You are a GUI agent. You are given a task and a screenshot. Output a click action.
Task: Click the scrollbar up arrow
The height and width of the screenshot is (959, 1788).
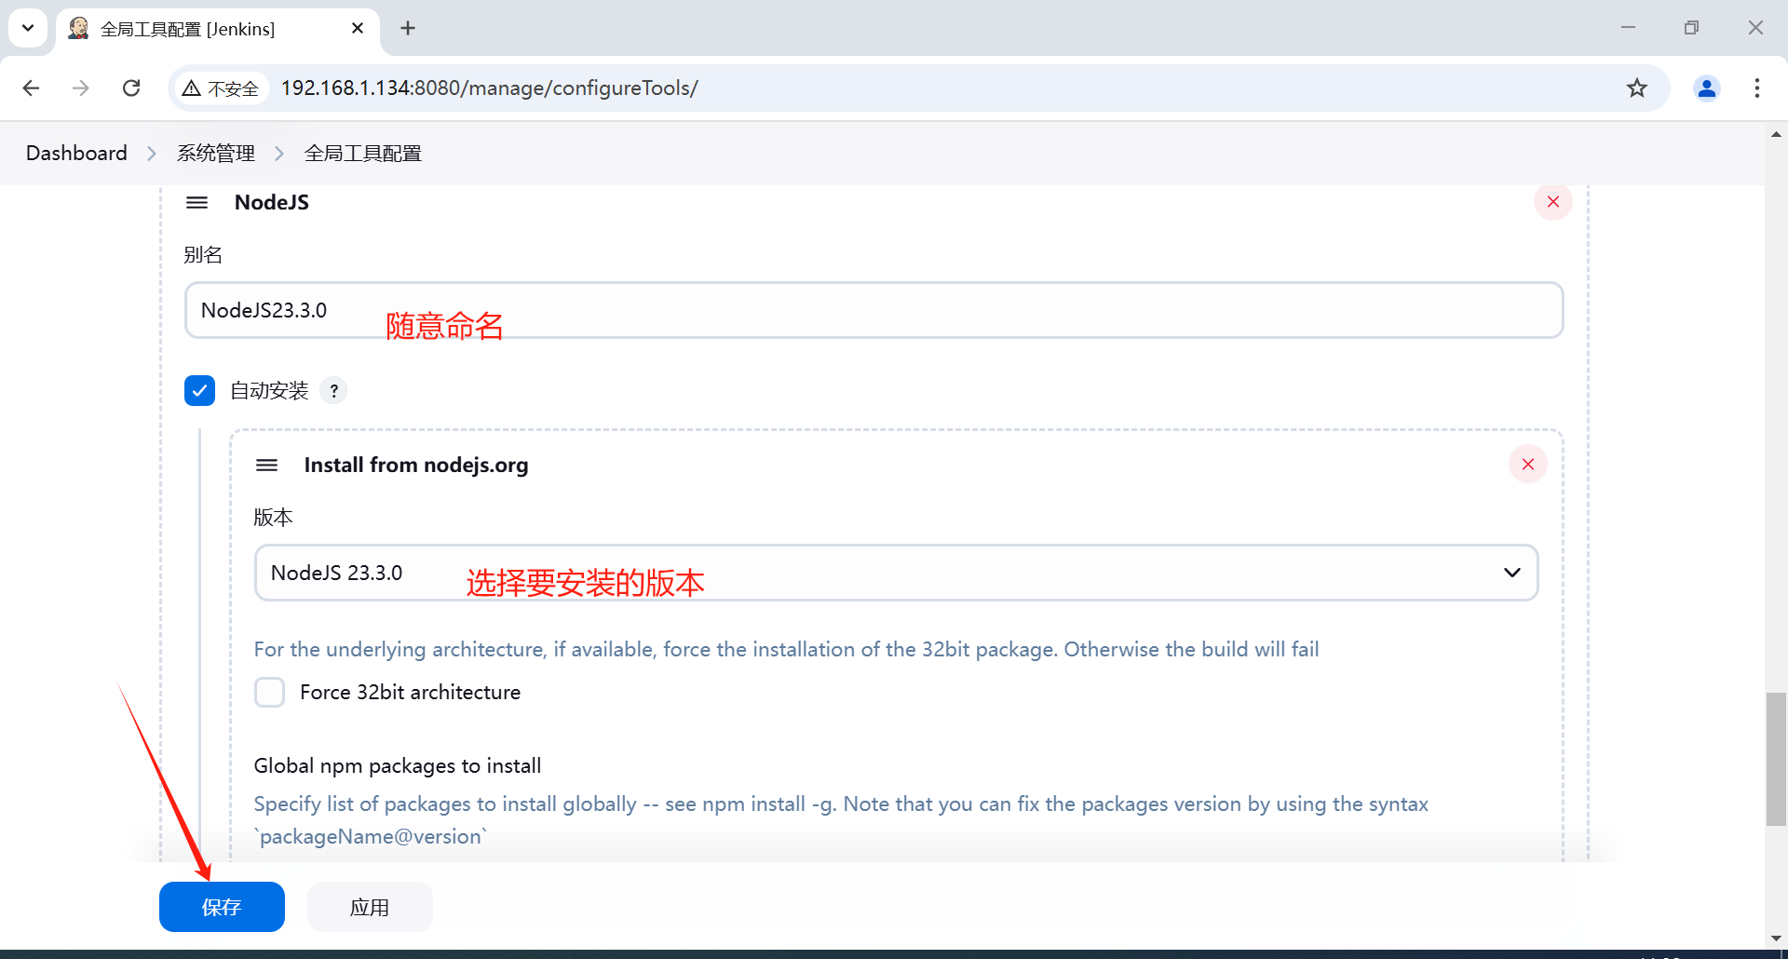(1776, 134)
